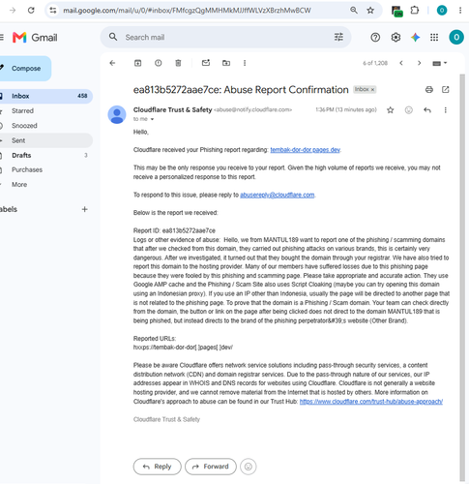Open the Google Account avatar in Gmail
This screenshot has height=484, width=469.
click(456, 37)
